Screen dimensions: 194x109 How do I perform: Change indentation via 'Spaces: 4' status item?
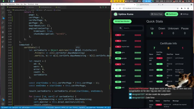click(57, 107)
